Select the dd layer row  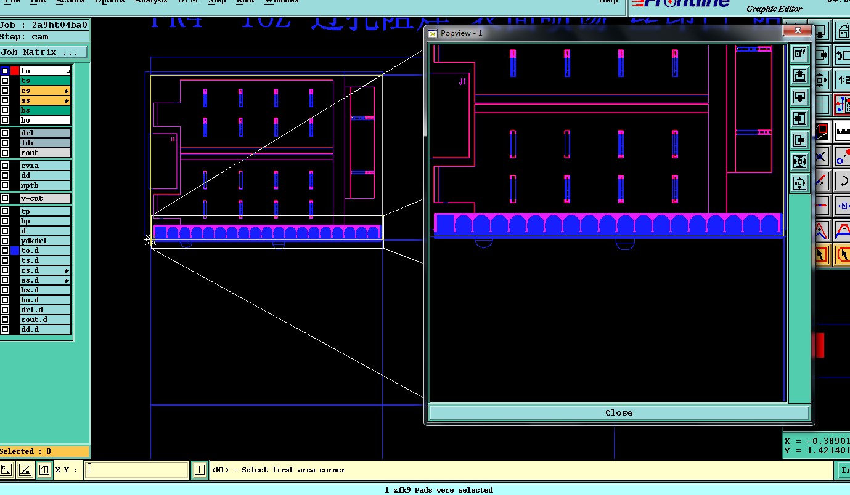pos(45,175)
